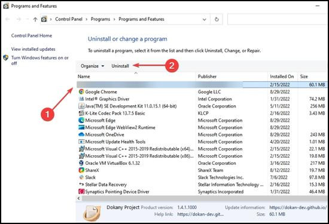Select Programs in the breadcrumb
Screen dimensions: 329x224
coord(100,19)
